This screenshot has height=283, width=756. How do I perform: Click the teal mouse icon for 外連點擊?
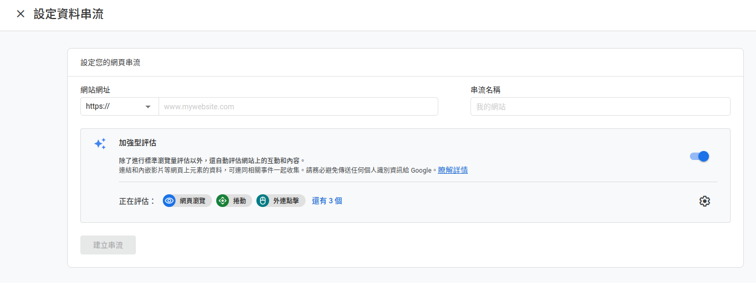point(263,201)
